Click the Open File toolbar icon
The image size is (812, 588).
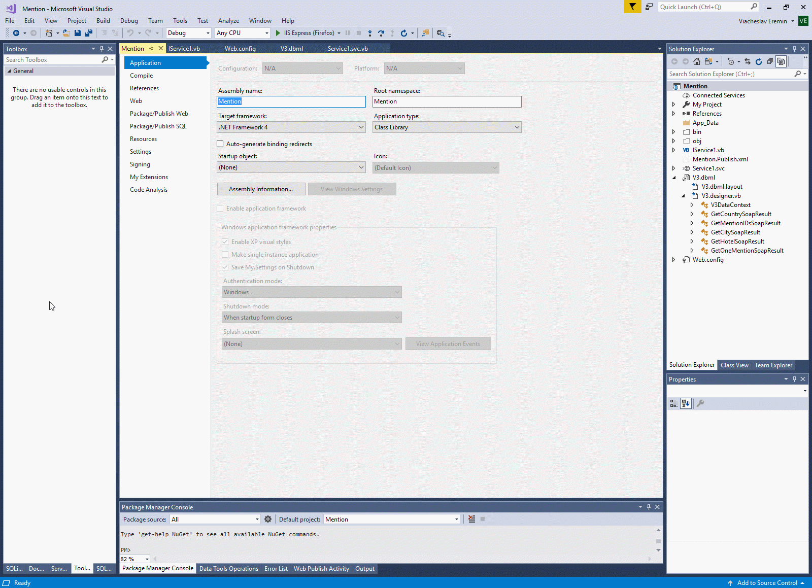[66, 33]
